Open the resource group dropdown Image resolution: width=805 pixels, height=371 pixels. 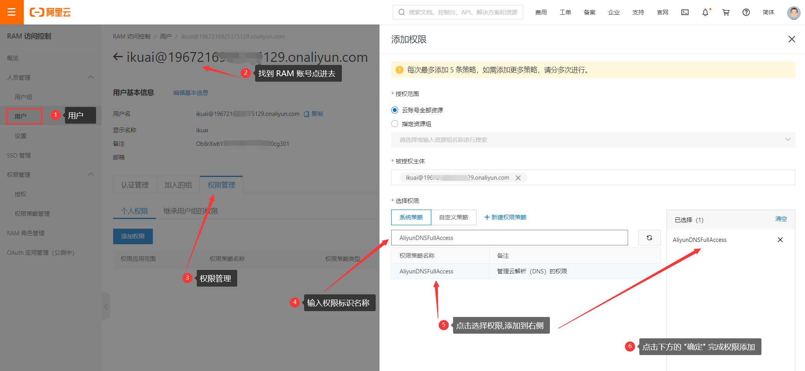click(593, 140)
